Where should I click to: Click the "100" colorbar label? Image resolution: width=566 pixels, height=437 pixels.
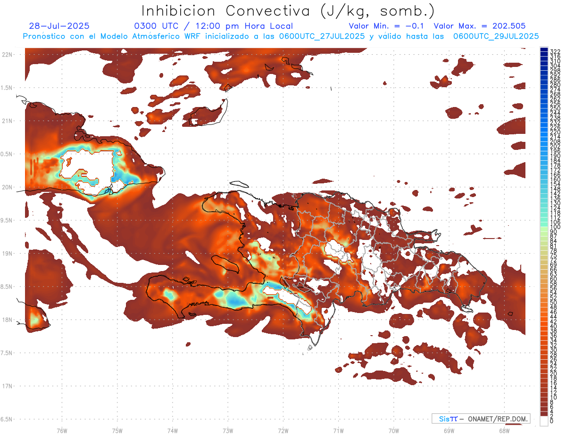tap(555, 227)
